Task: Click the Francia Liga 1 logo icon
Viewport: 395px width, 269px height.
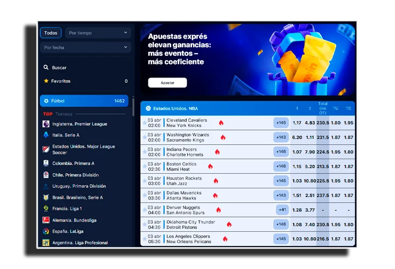Action: point(46,208)
